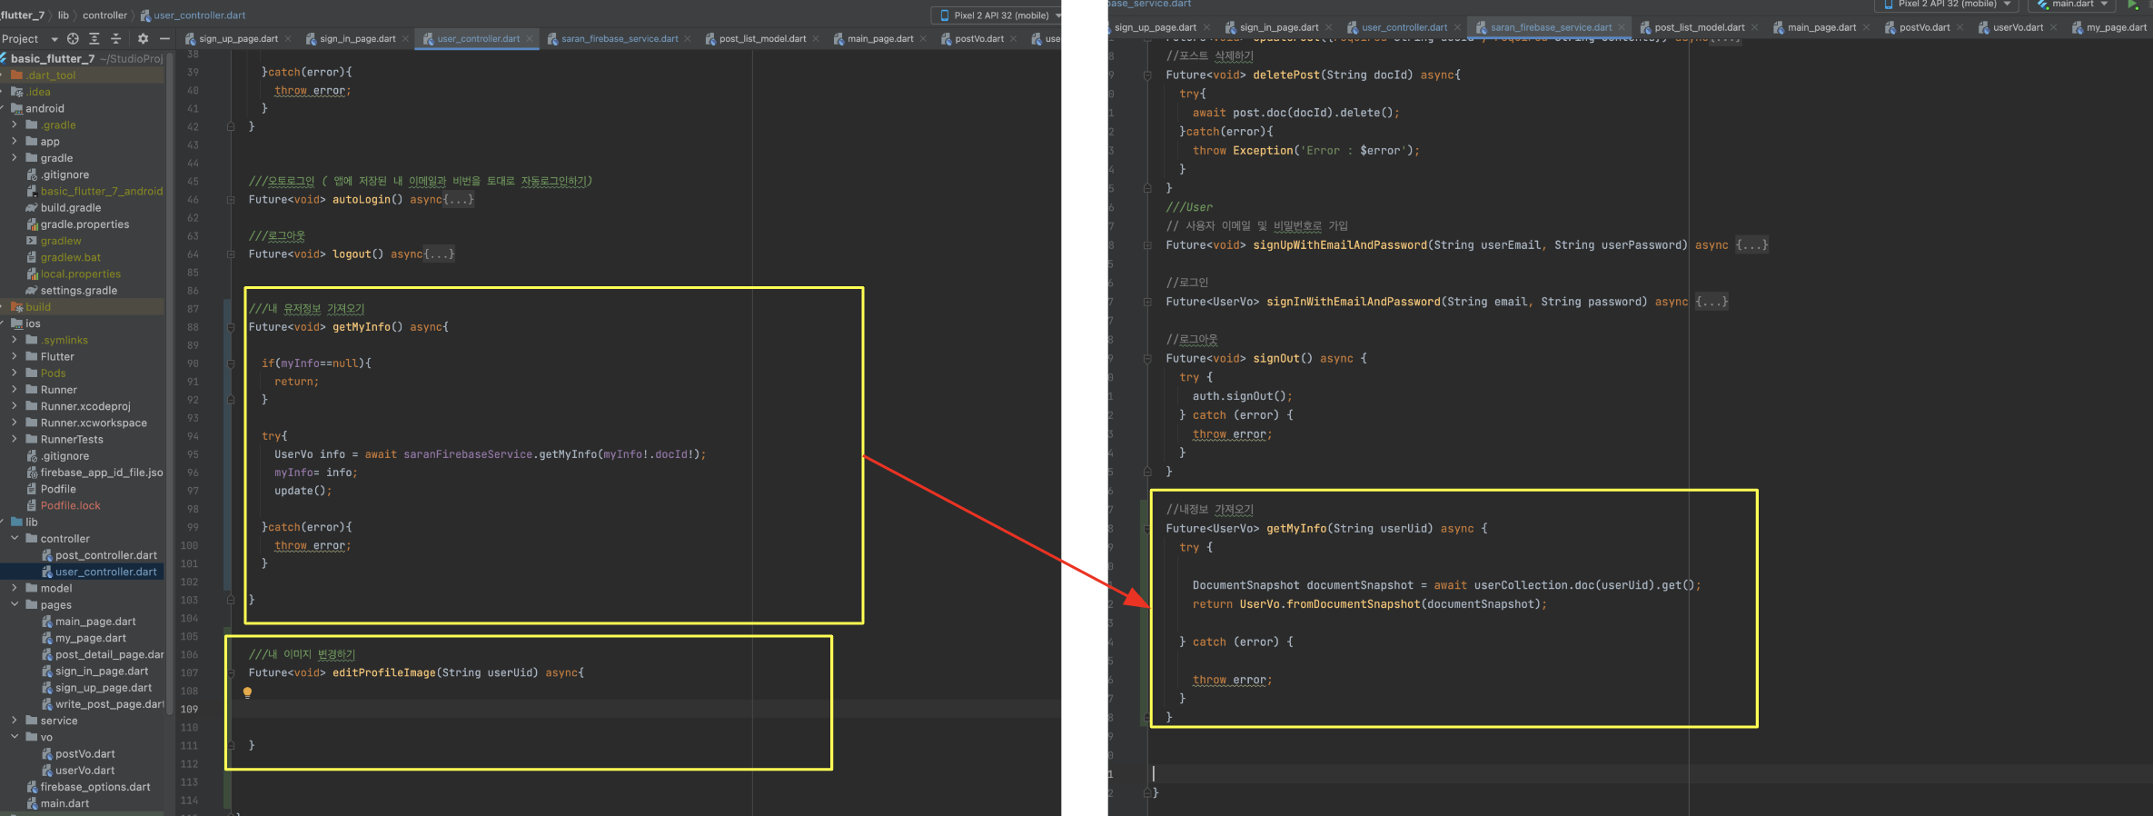The height and width of the screenshot is (816, 2153).
Task: Switch to sign_up_page.dart tab in left editor
Action: pos(238,39)
